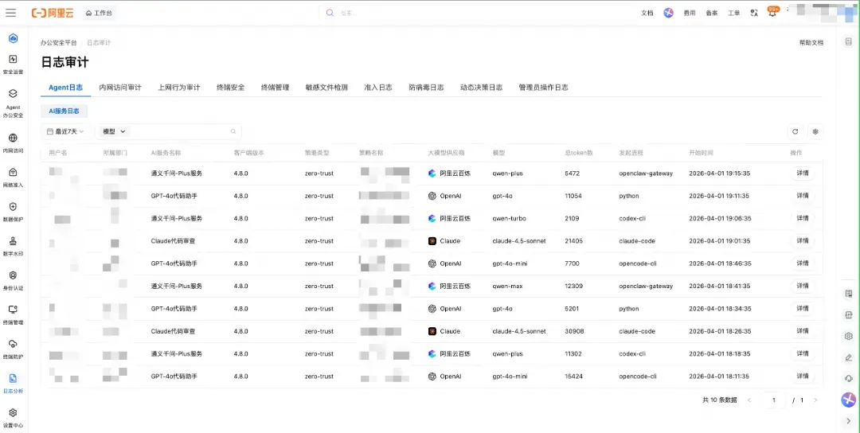This screenshot has width=860, height=433.
Task: Switch to the 动态决策日志 tab
Action: click(481, 87)
